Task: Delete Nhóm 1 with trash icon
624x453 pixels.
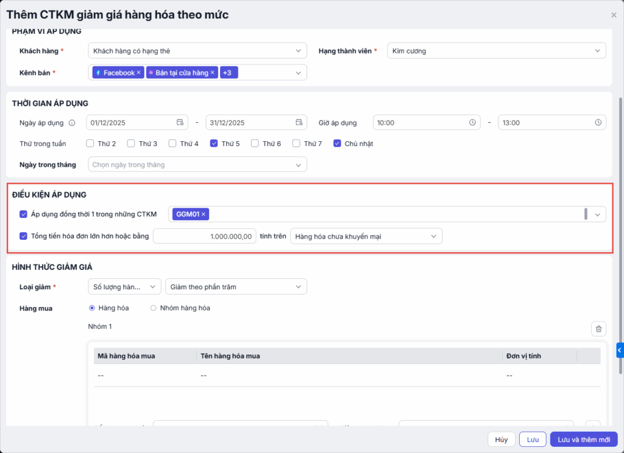Action: (598, 329)
